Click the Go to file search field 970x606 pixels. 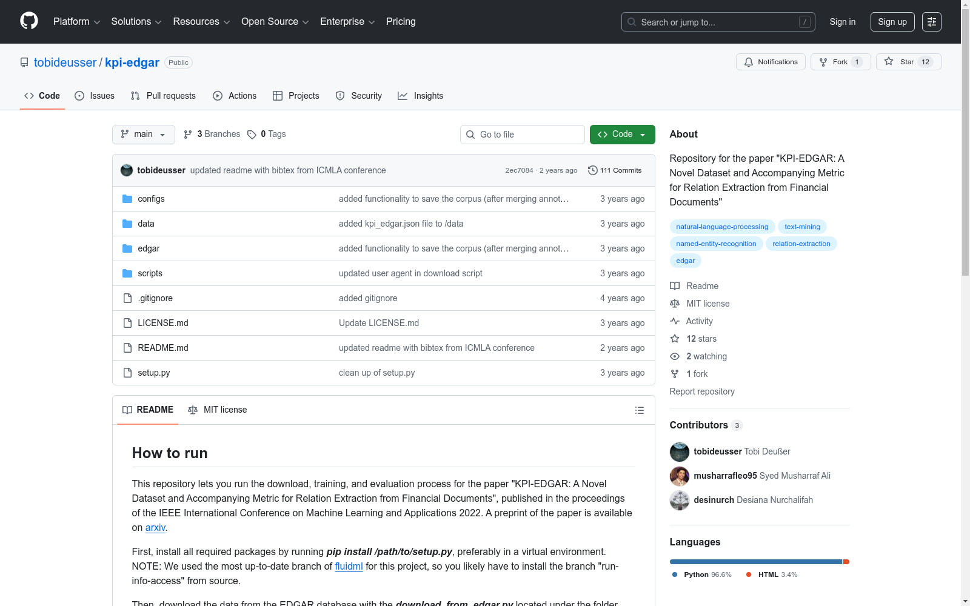[x=523, y=135]
